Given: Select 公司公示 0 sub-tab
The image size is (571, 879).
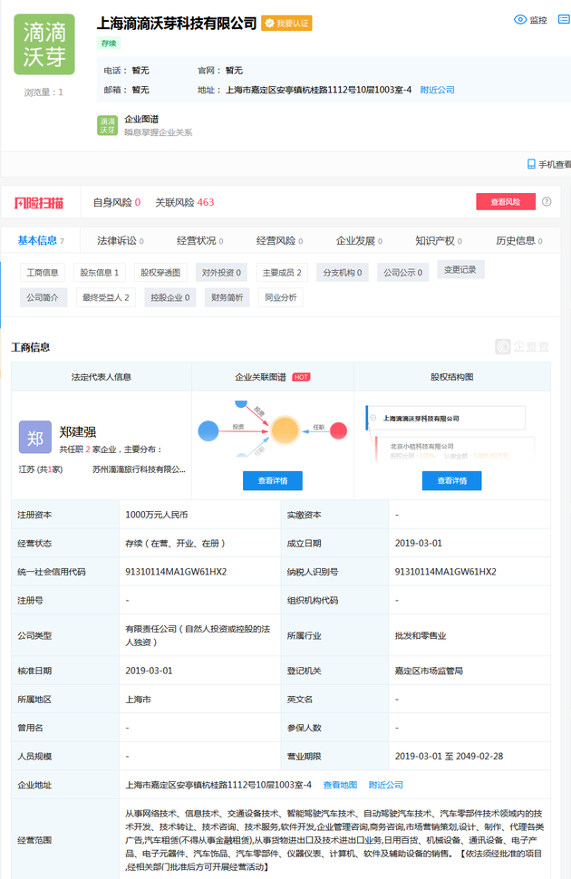Looking at the screenshot, I should pyautogui.click(x=403, y=273).
